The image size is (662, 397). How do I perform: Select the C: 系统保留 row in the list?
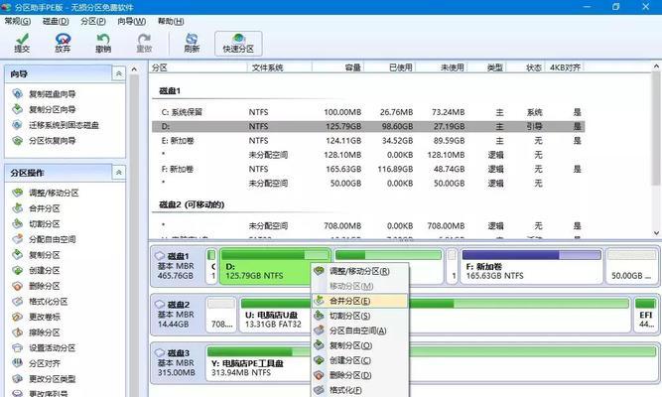click(368, 112)
